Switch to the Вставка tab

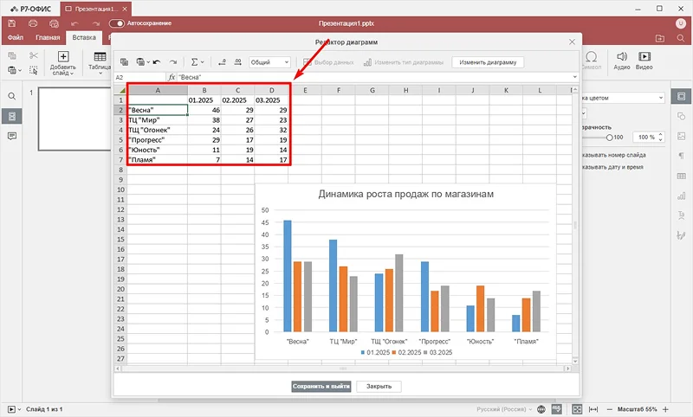[84, 37]
